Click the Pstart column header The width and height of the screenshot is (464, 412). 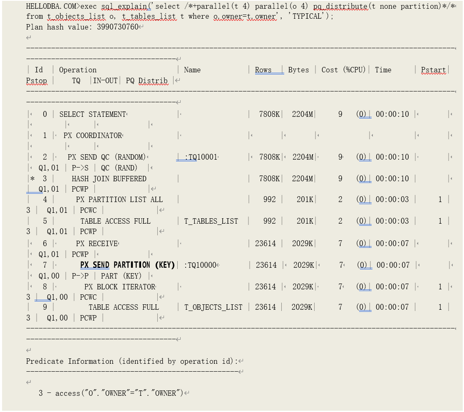pyautogui.click(x=433, y=70)
